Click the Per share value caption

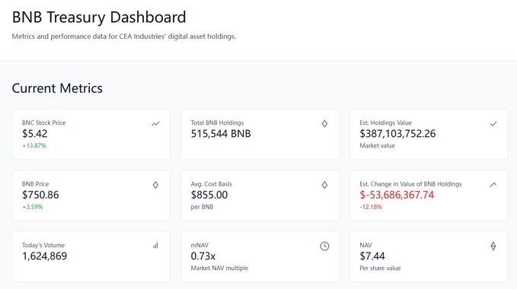click(380, 268)
